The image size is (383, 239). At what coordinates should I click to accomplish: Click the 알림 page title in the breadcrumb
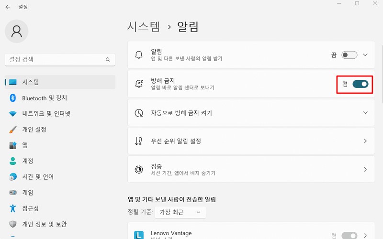[x=188, y=26]
